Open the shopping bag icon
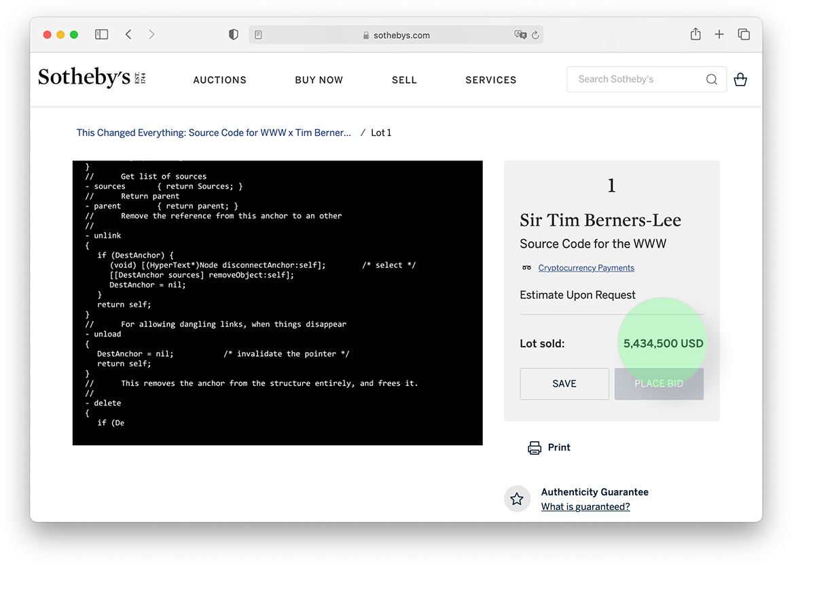This screenshot has width=815, height=594. pyautogui.click(x=740, y=80)
